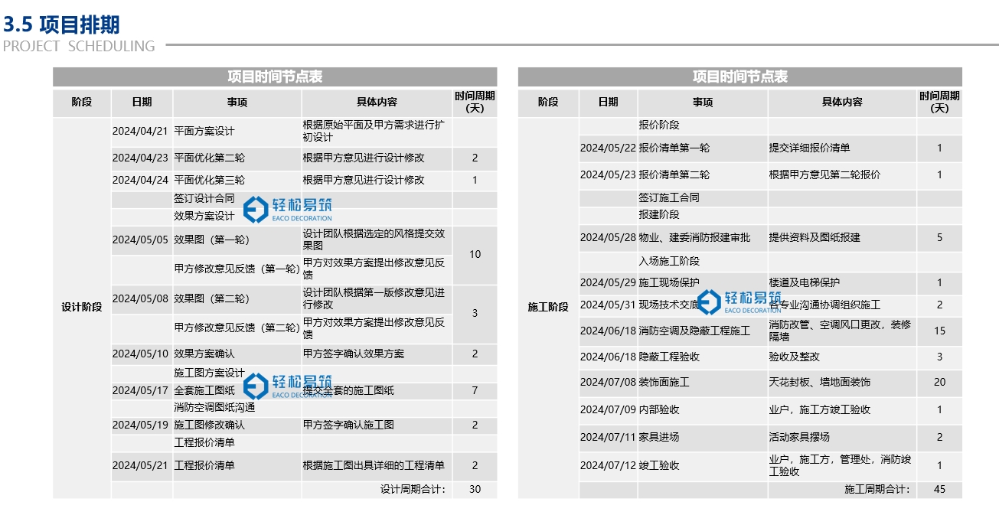Select the item "施工图修改确认"
The image size is (999, 515).
(210, 425)
